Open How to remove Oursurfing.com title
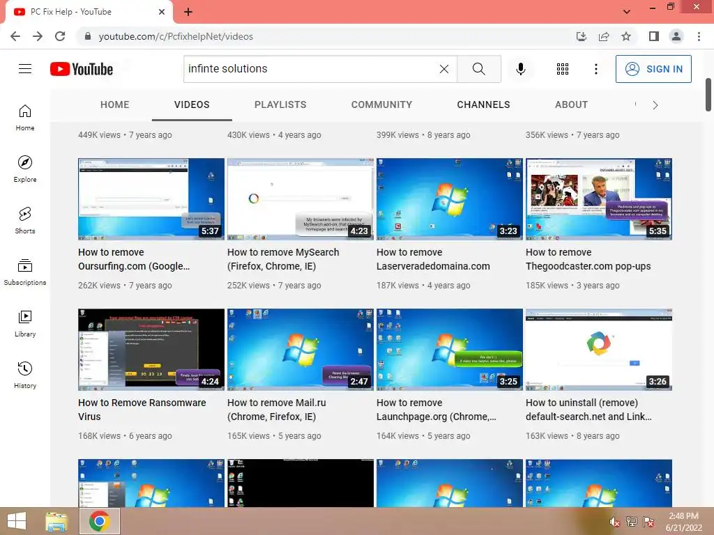This screenshot has height=535, width=714. [x=134, y=259]
